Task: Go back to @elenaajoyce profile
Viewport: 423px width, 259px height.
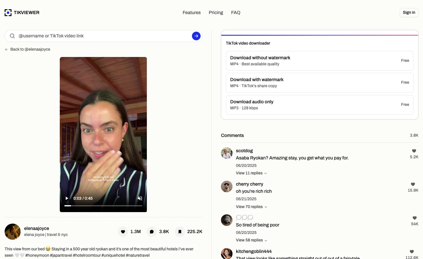Action: coord(28,49)
